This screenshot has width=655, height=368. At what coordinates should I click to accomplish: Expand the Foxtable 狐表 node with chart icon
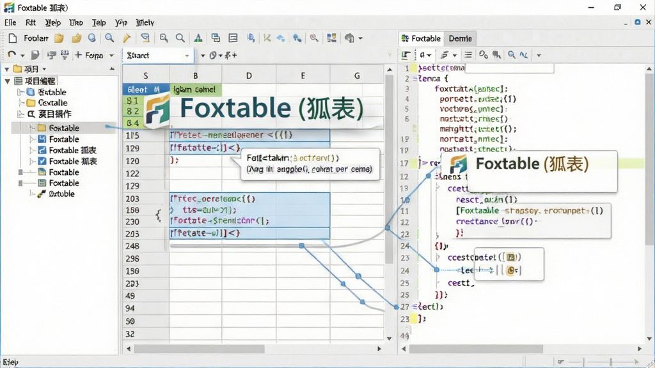pos(32,150)
